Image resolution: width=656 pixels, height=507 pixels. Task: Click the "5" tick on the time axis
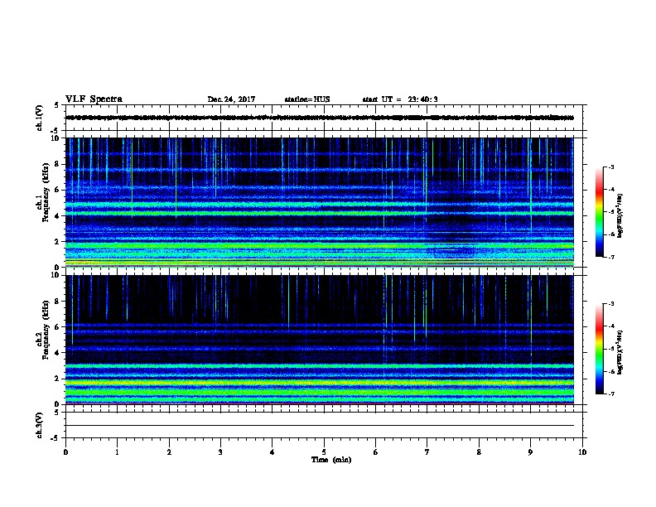pyautogui.click(x=324, y=452)
